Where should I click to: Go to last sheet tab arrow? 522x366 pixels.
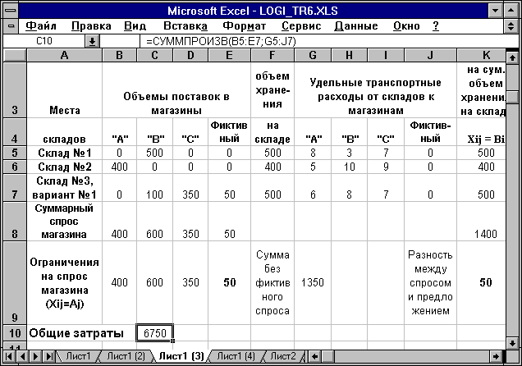(x=49, y=357)
